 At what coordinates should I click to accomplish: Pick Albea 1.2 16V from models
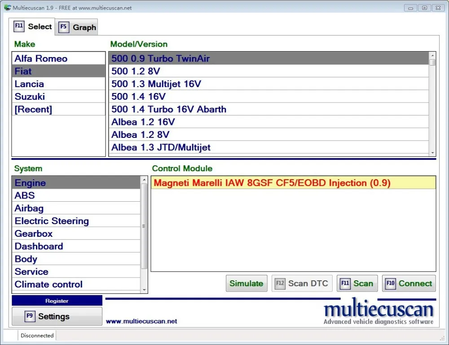269,122
